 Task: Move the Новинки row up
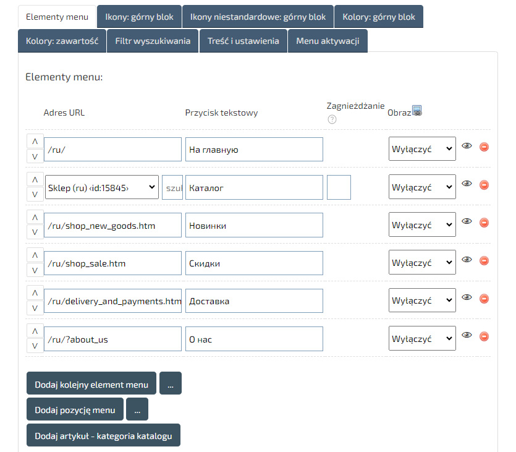click(35, 217)
